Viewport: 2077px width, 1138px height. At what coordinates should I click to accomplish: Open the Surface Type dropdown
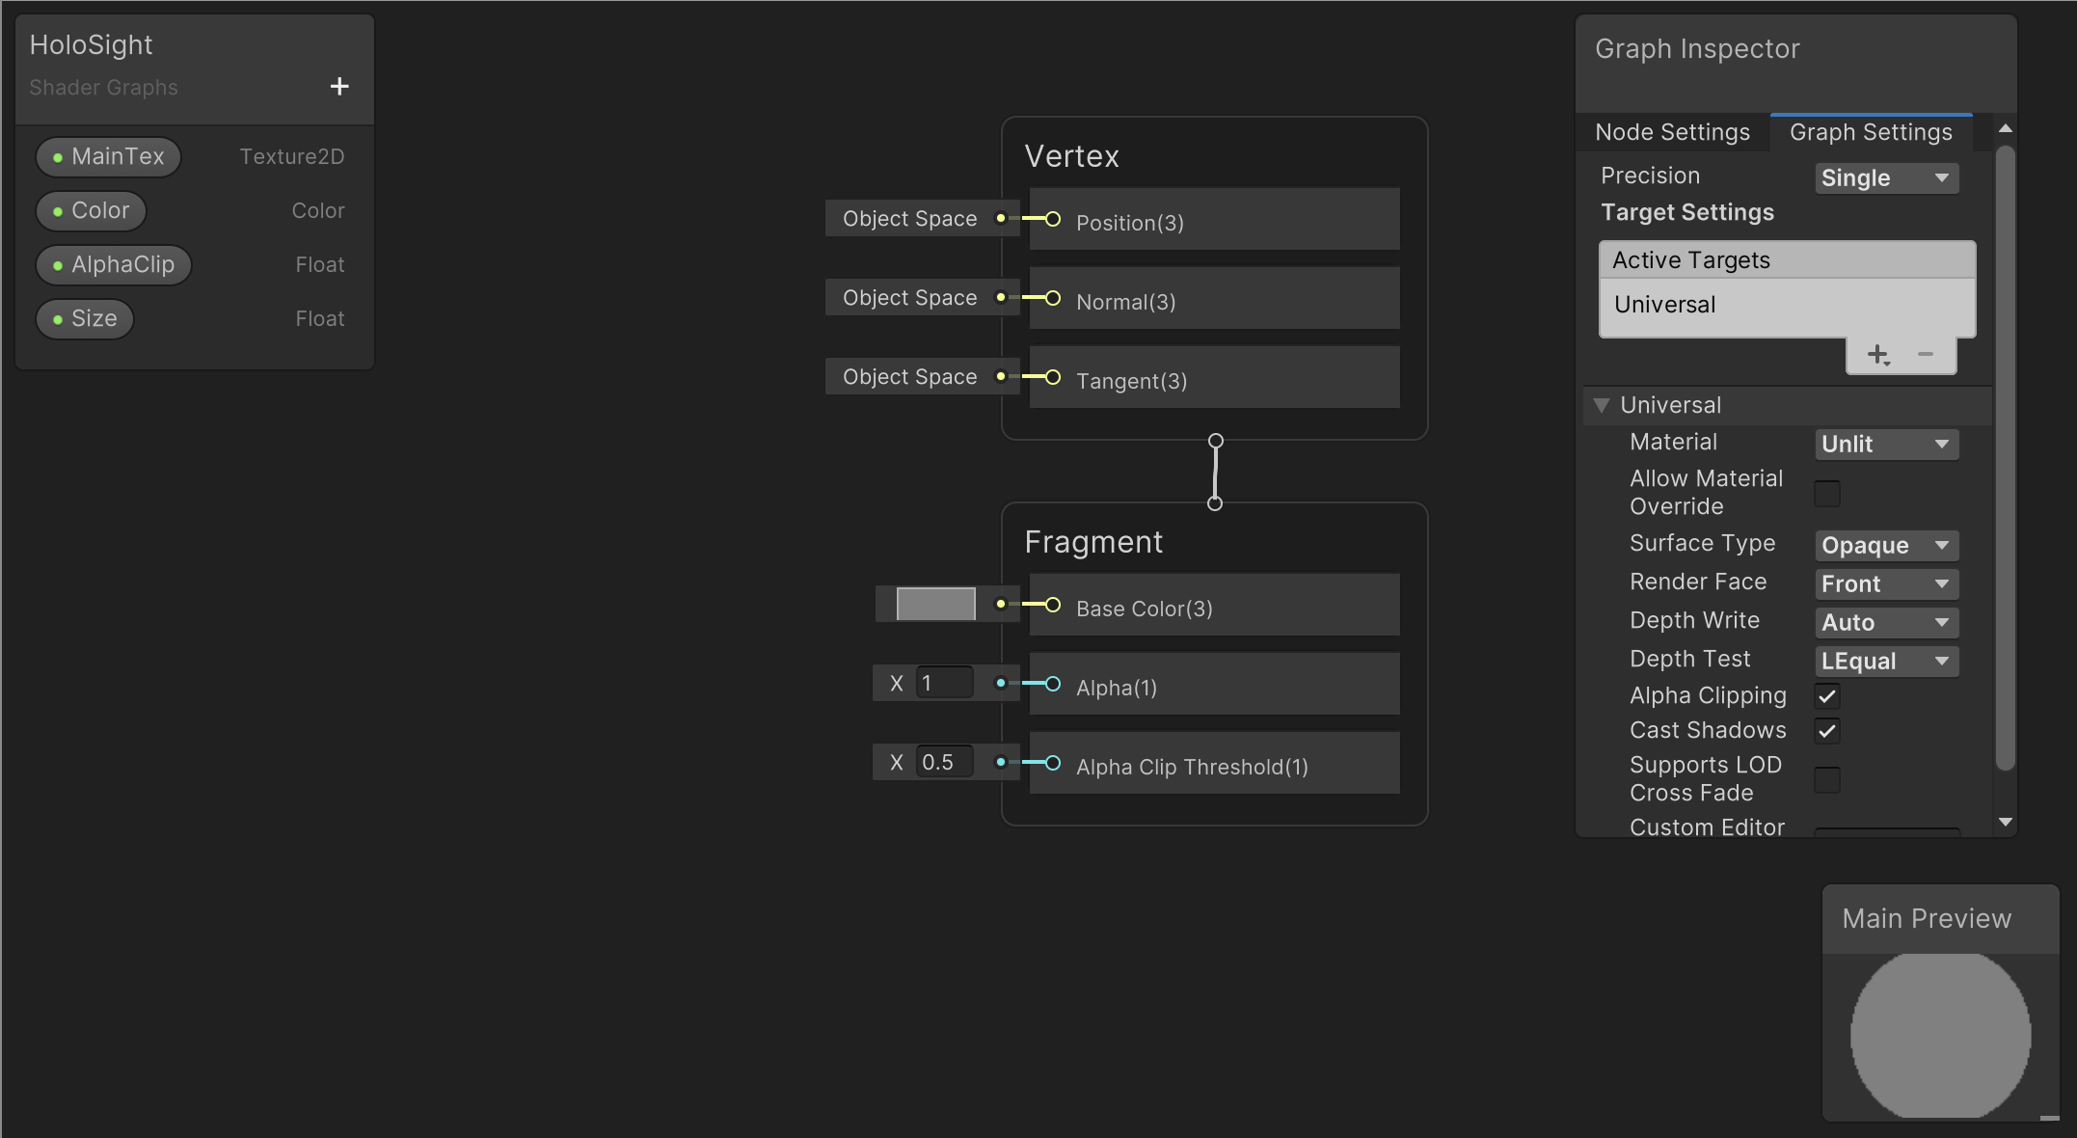pyautogui.click(x=1885, y=546)
